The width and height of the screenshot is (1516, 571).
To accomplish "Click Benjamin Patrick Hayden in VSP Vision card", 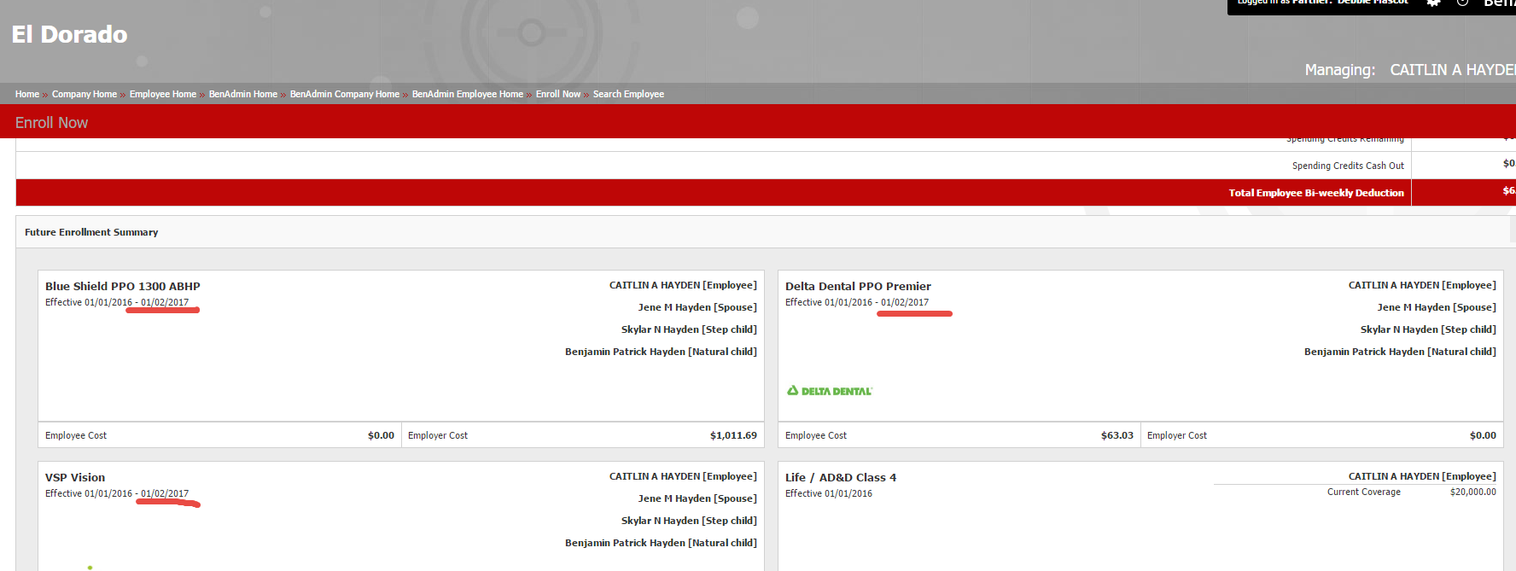I will [661, 543].
